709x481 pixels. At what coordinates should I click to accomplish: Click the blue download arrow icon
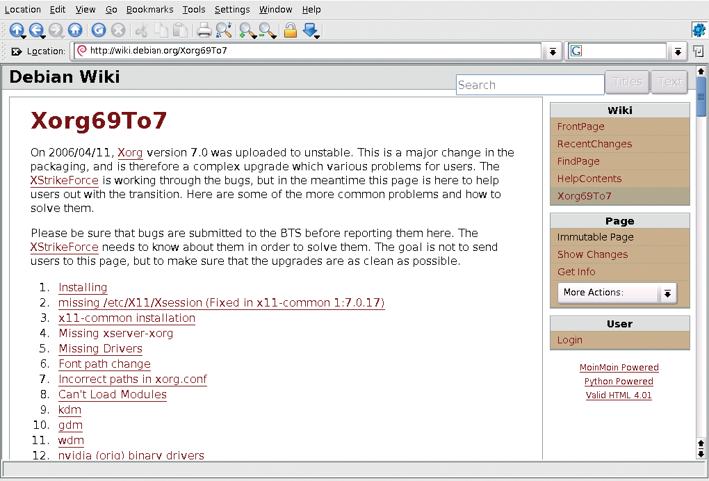(311, 31)
